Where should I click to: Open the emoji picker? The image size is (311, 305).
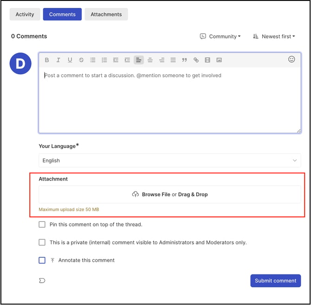tap(292, 59)
